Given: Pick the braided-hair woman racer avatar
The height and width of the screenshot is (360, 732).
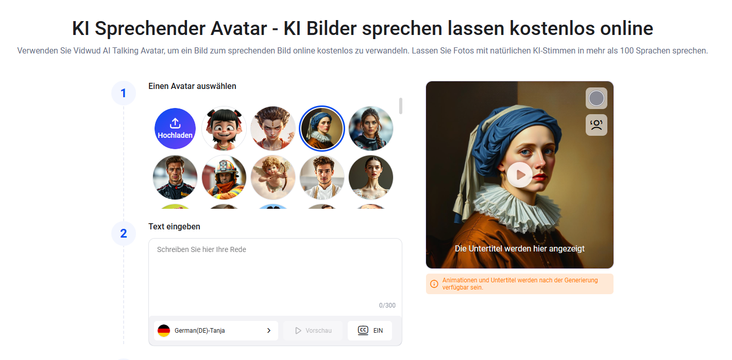Looking at the screenshot, I should tap(371, 128).
